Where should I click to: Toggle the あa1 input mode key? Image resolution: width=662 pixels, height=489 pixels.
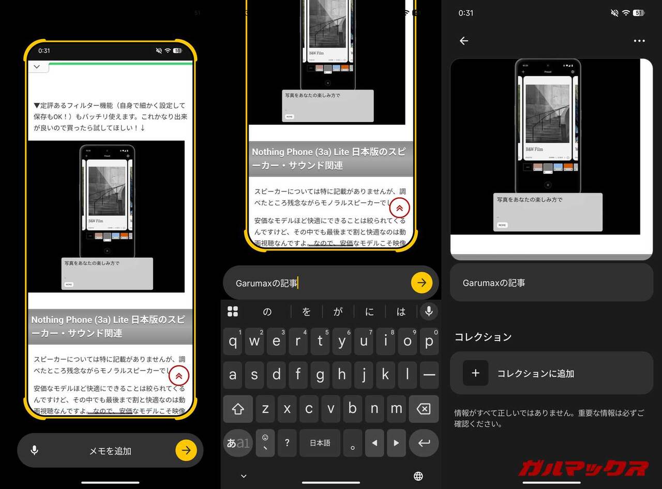[x=238, y=443]
